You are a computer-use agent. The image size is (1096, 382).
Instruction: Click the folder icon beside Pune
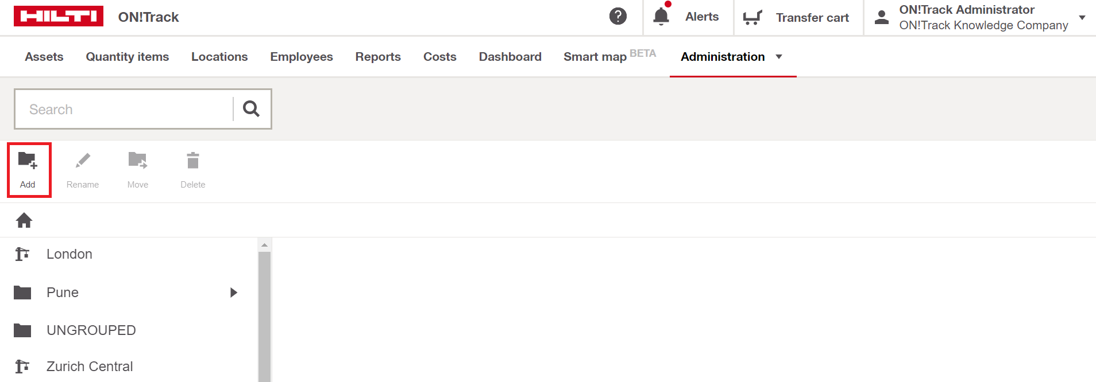[22, 293]
